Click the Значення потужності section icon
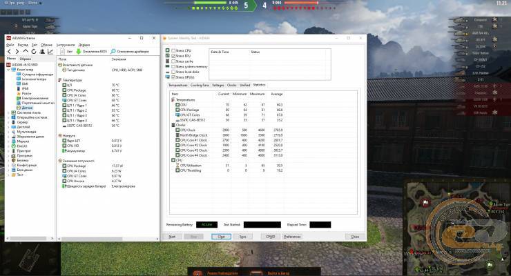 pos(60,161)
